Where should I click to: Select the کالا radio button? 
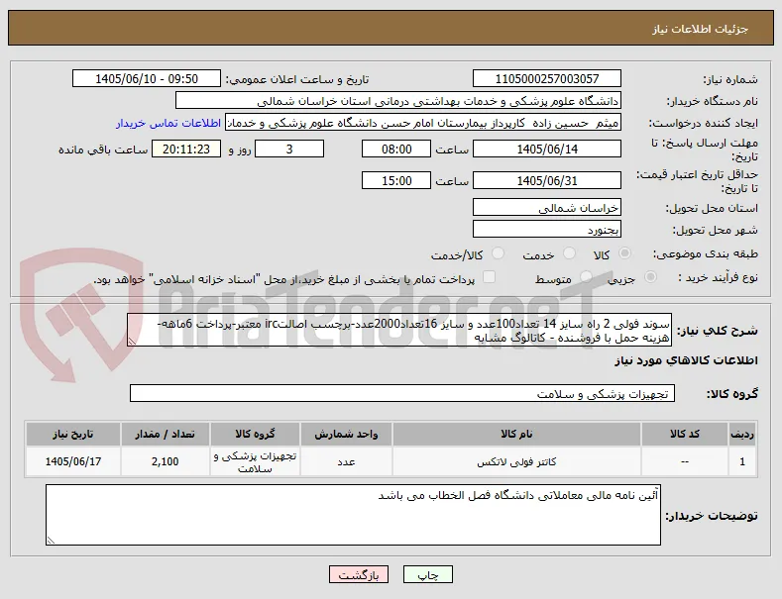[x=624, y=253]
